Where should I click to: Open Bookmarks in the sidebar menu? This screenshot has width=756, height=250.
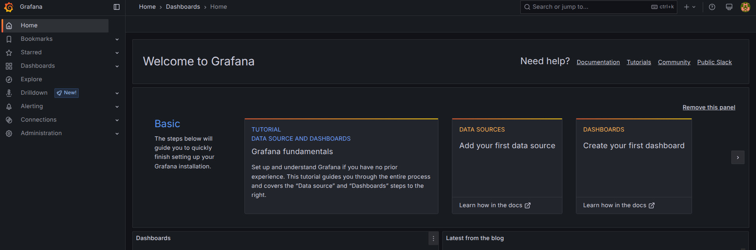click(x=37, y=39)
